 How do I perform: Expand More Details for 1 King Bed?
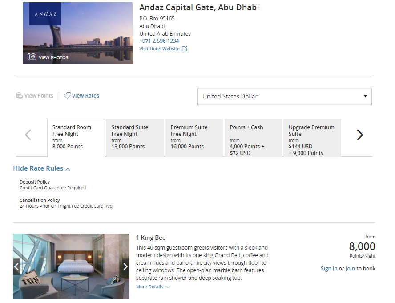click(x=149, y=287)
